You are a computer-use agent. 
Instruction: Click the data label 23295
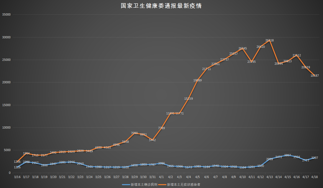tap(252, 62)
